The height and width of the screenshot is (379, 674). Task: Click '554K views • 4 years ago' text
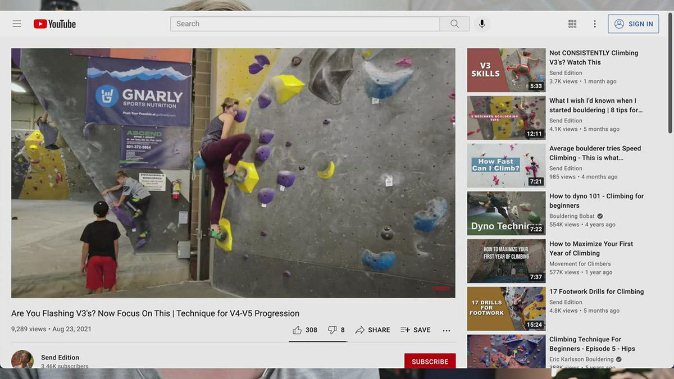[x=582, y=225]
